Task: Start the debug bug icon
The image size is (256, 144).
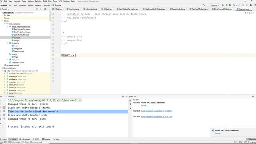Action: pos(226,5)
